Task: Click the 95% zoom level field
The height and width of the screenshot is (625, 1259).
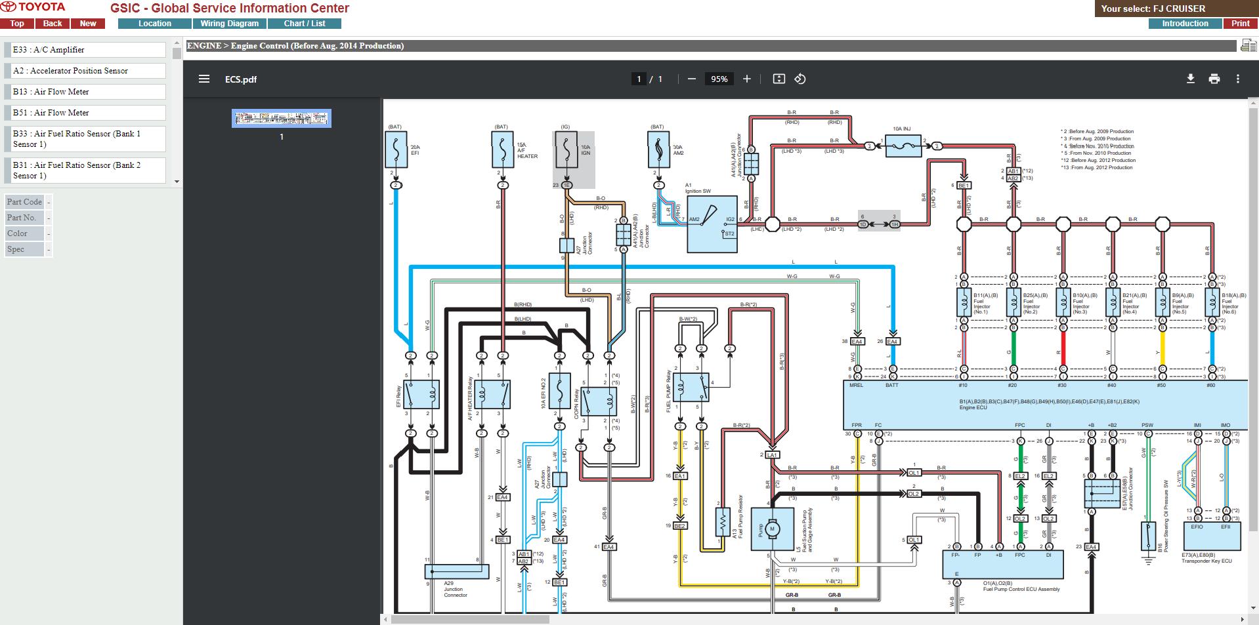Action: 719,79
